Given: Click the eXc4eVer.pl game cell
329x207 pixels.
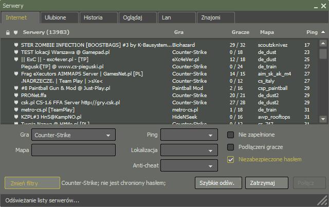Looking at the screenshot, I should (x=186, y=60).
